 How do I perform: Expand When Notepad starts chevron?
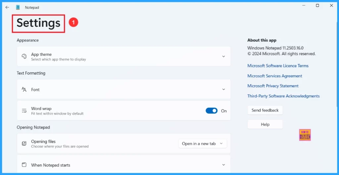coord(223,165)
